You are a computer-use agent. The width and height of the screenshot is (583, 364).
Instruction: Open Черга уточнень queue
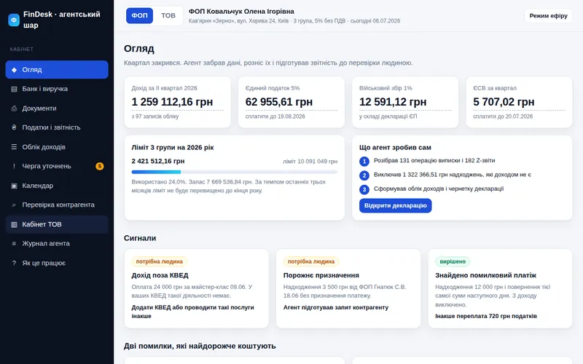57,167
